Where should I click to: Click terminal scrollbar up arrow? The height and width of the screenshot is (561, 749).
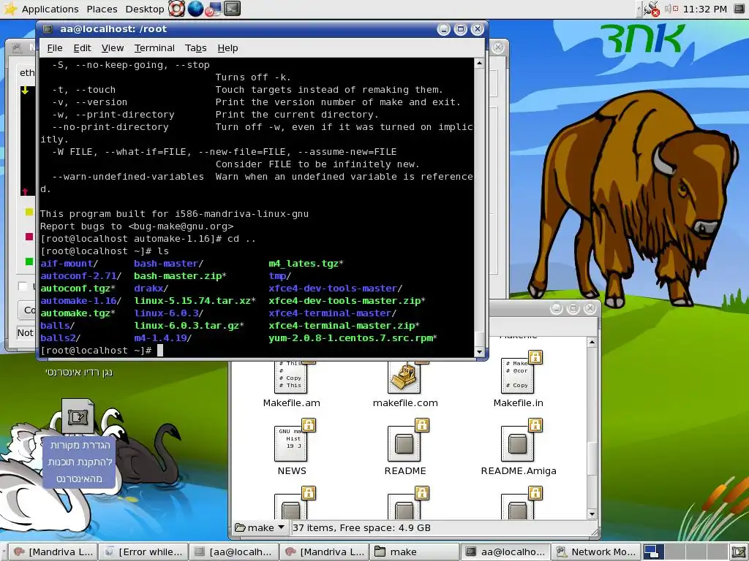coord(479,63)
